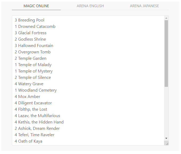Click the scrollbar down arrow
This screenshot has height=154, width=181.
pos(166,138)
